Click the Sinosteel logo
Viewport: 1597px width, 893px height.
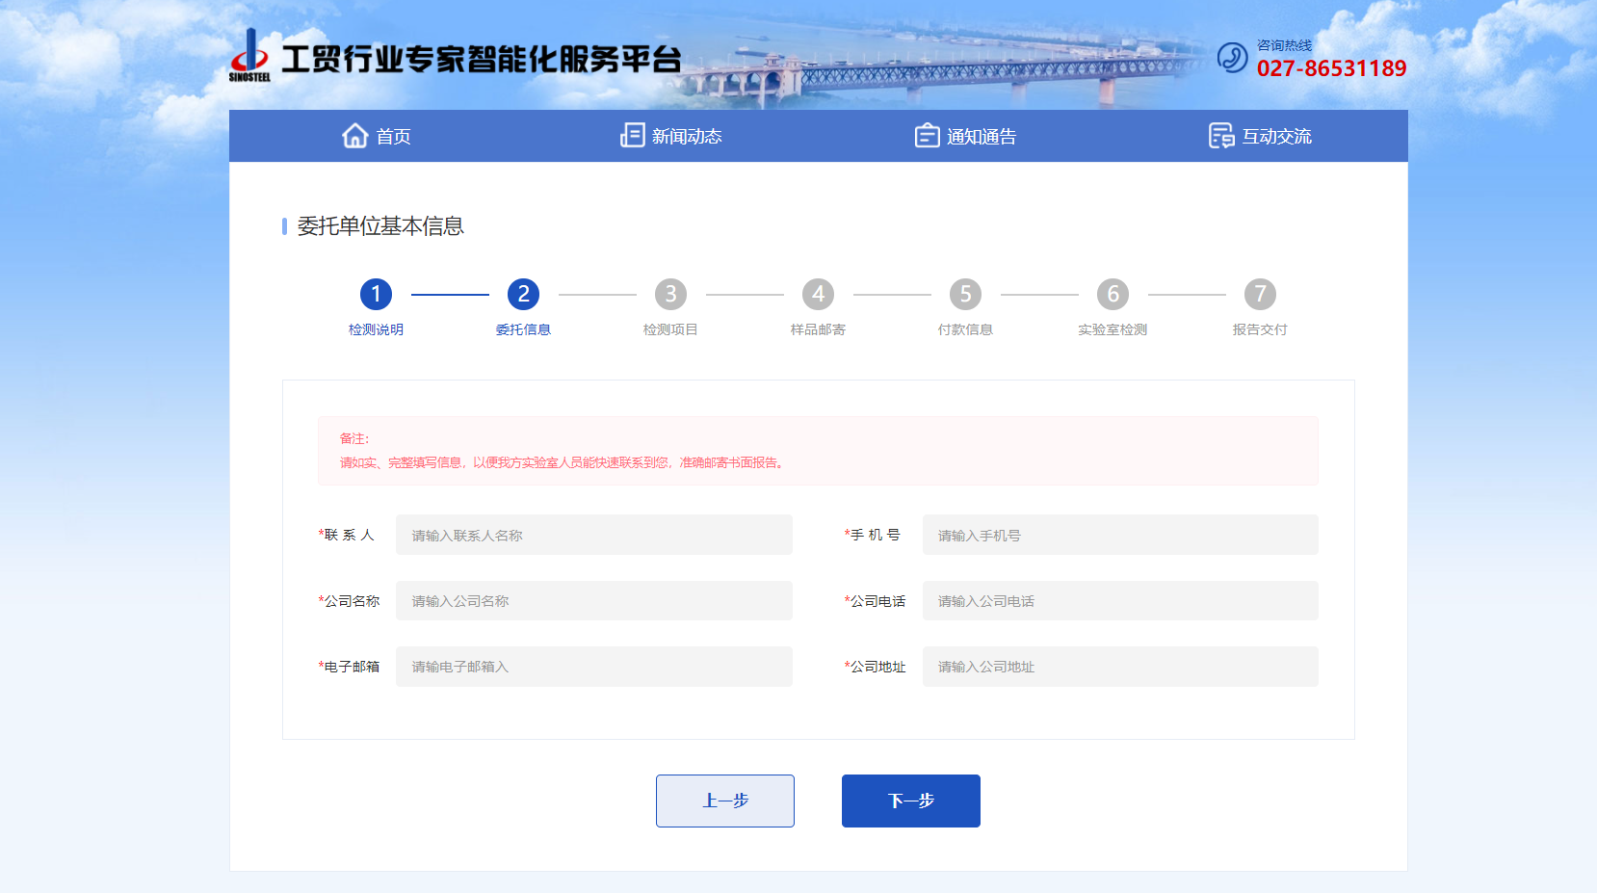pyautogui.click(x=249, y=56)
